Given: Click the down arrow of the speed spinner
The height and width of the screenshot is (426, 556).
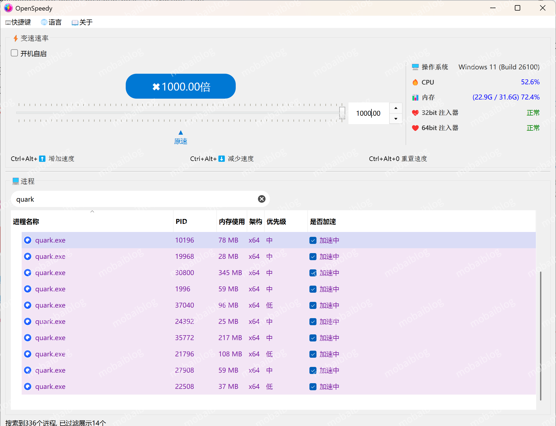Looking at the screenshot, I should (396, 119).
